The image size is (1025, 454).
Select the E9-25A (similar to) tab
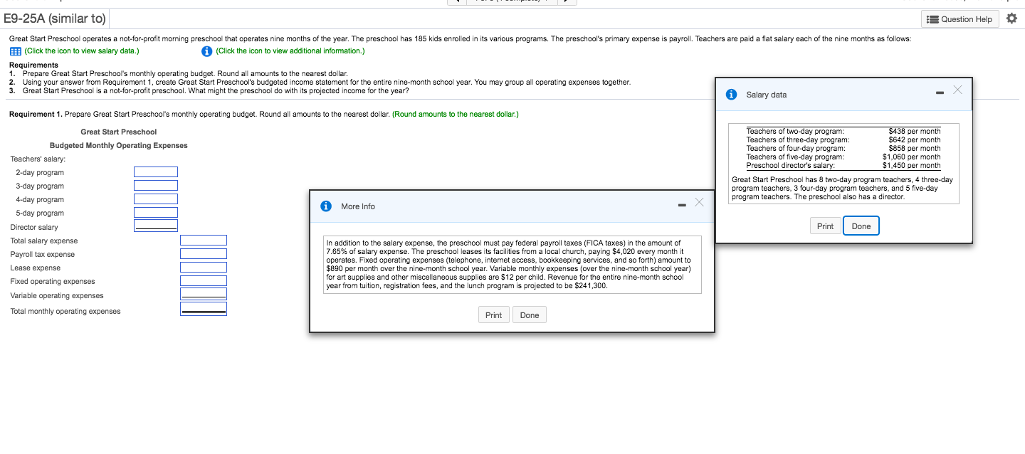[56, 19]
